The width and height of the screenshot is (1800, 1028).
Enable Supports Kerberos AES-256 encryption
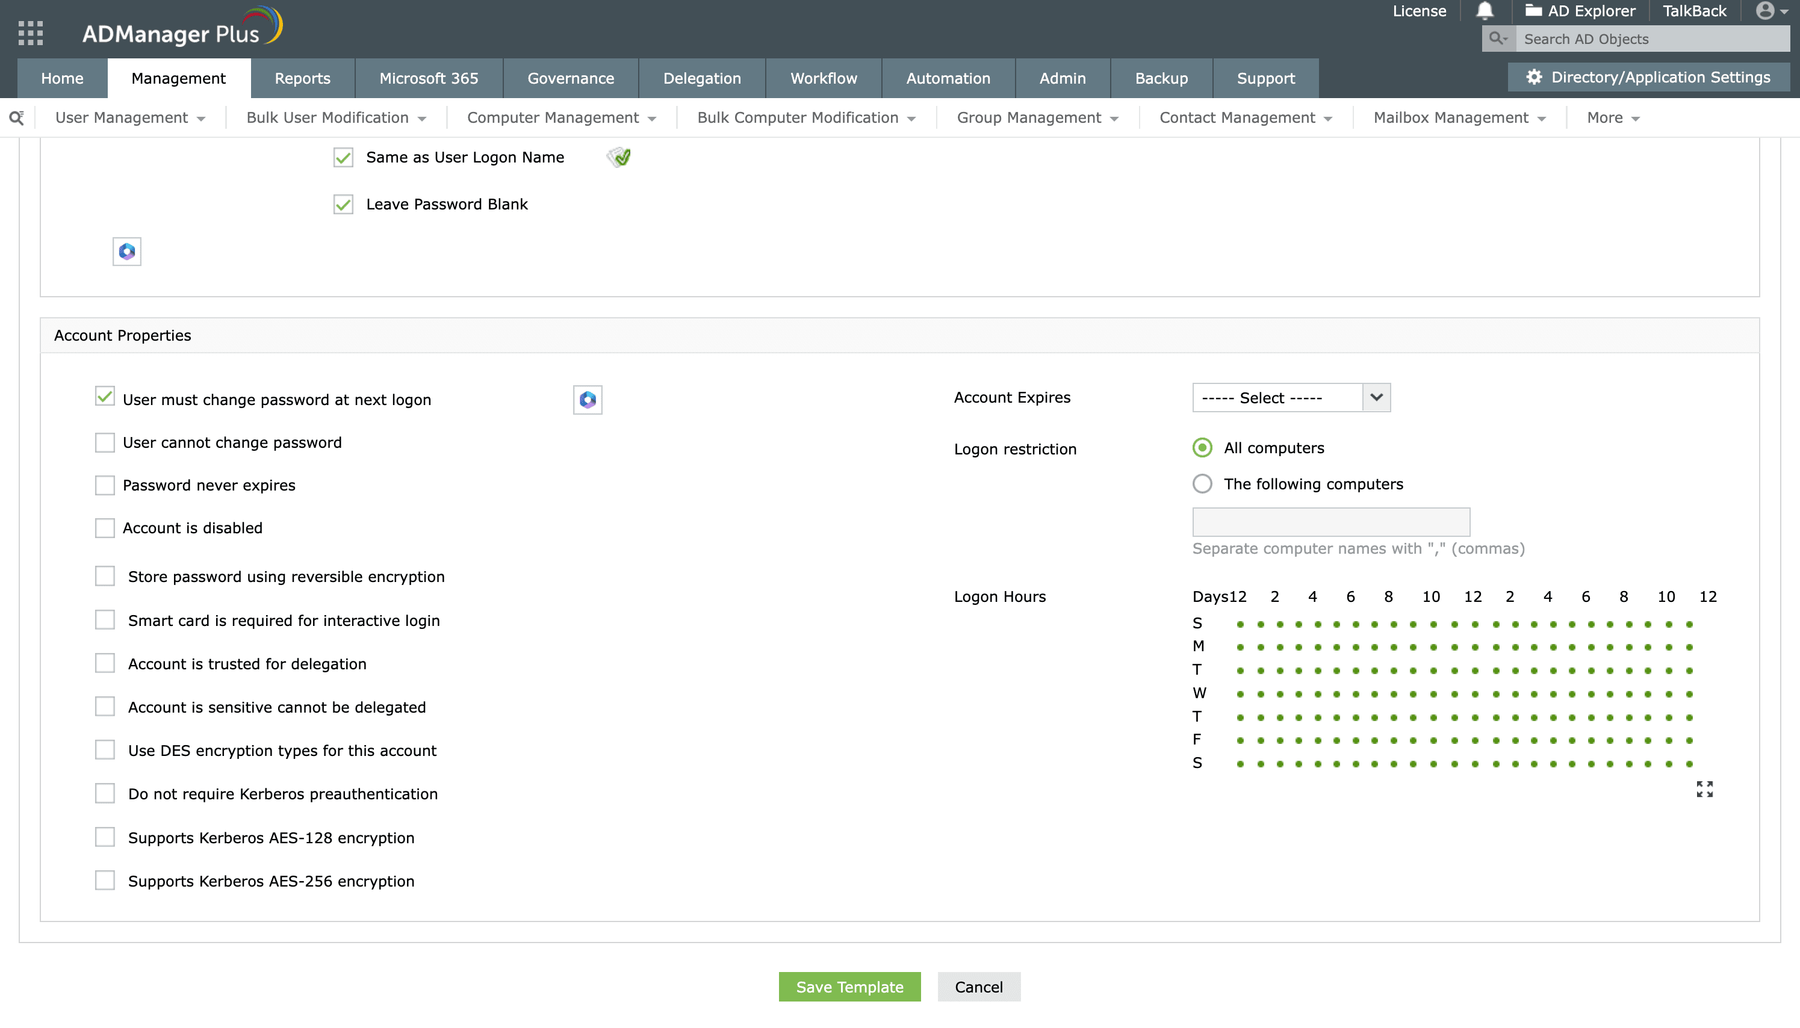click(105, 881)
